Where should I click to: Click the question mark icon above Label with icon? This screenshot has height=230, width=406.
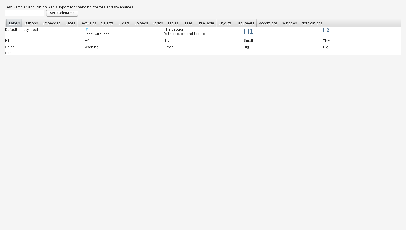[87, 29]
